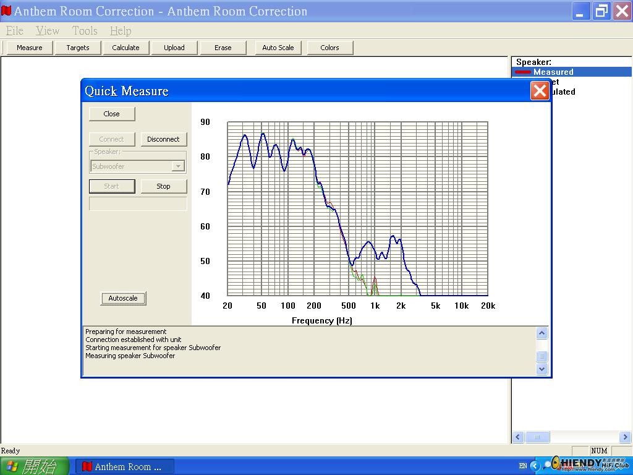Click the Erase toolbar button
This screenshot has width=633, height=475.
pyautogui.click(x=223, y=48)
